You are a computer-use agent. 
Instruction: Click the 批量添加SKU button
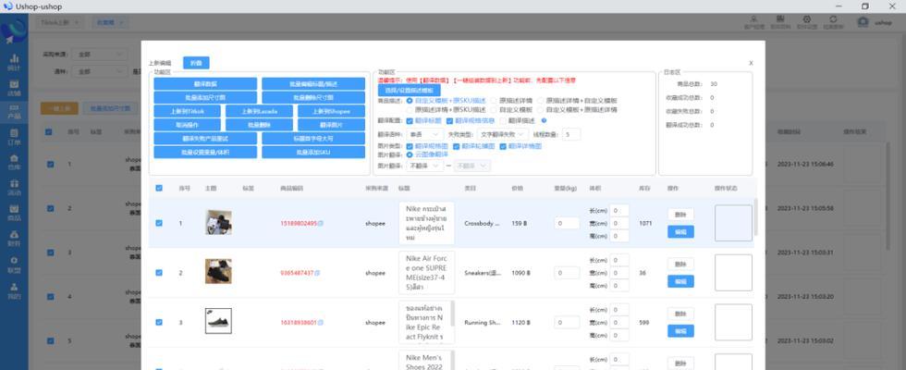pos(313,152)
